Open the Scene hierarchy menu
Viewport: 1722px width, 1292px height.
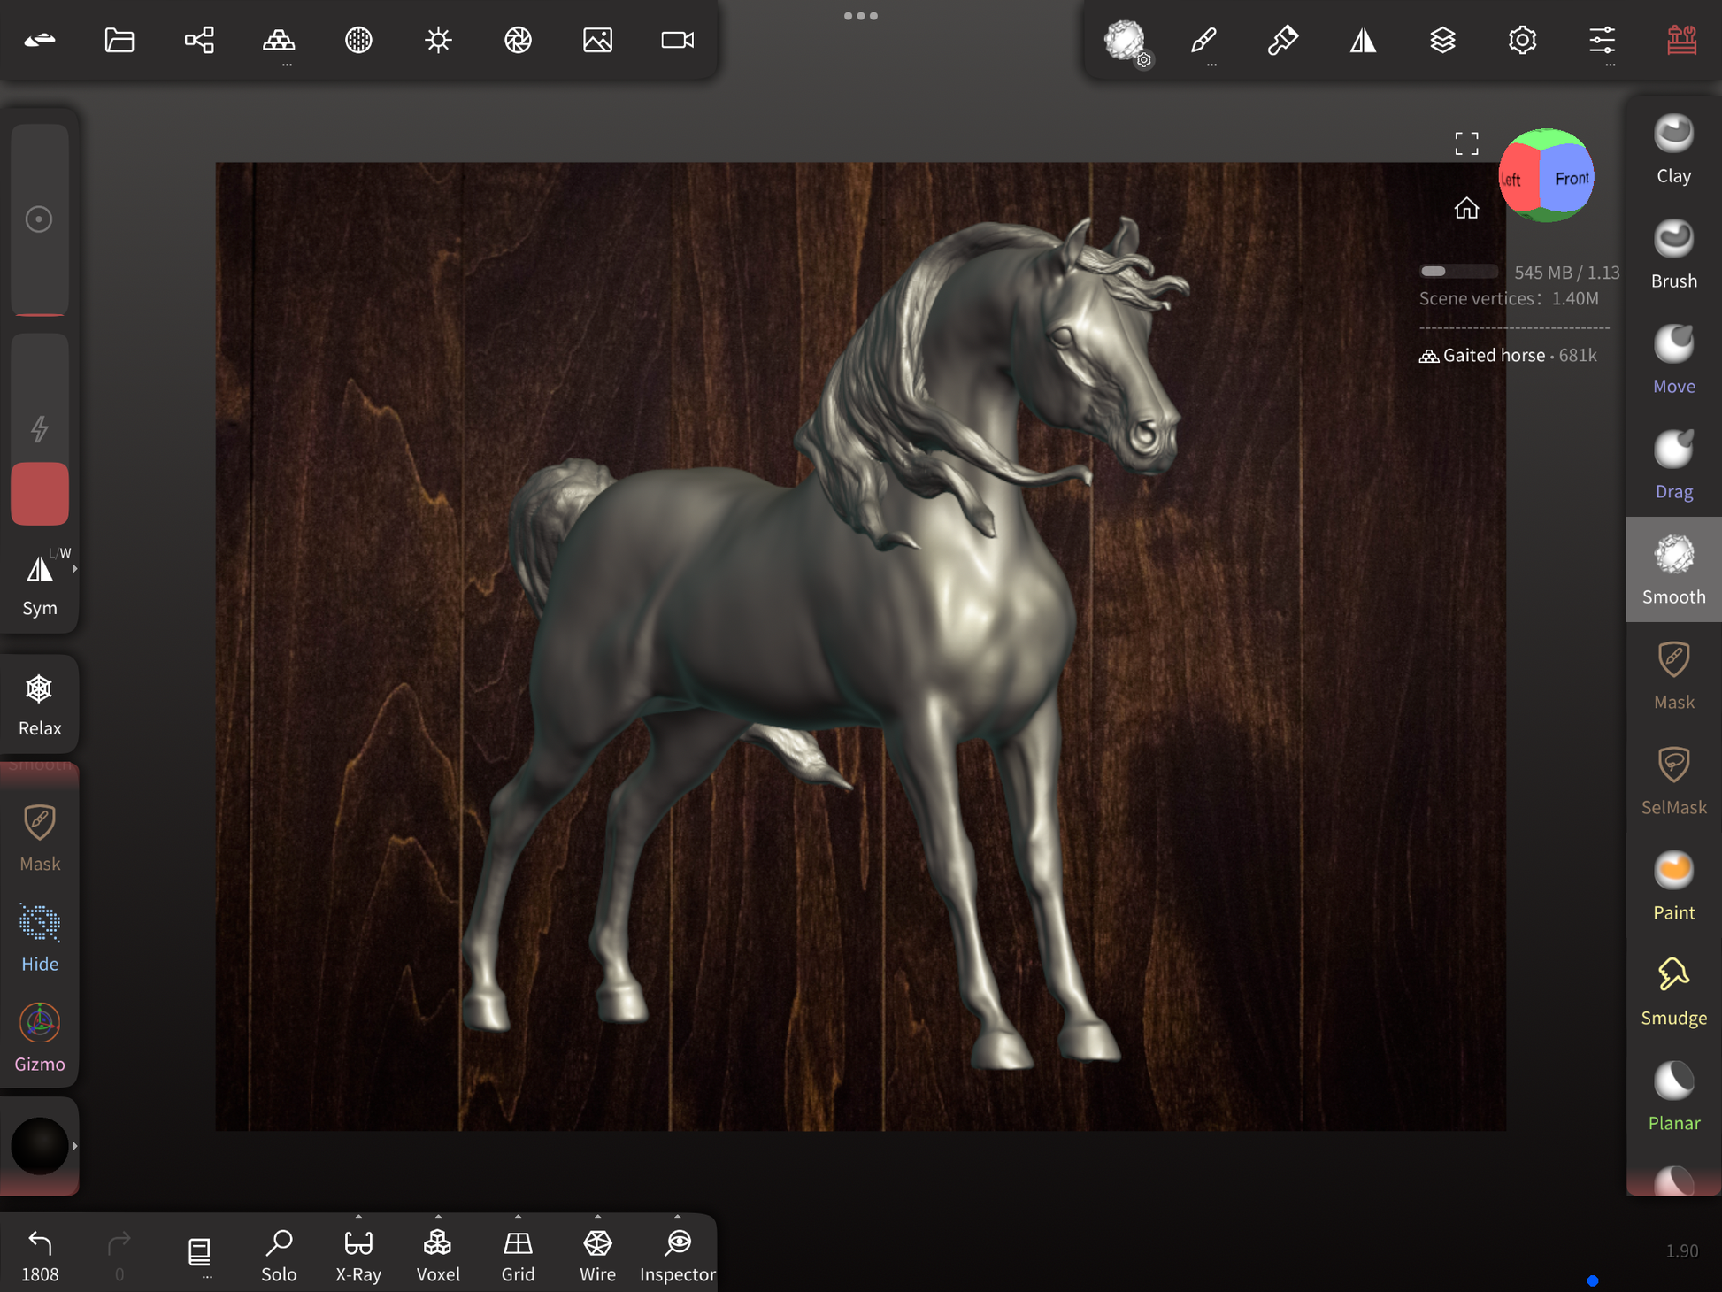pos(199,40)
